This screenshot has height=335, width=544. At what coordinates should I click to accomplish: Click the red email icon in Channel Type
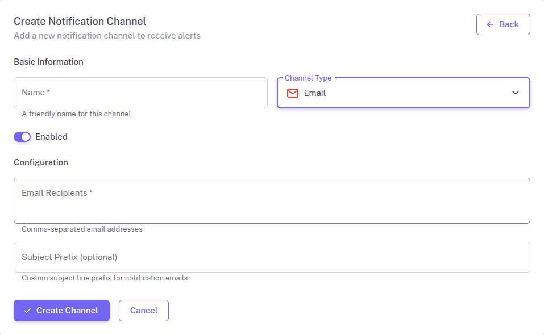click(292, 93)
